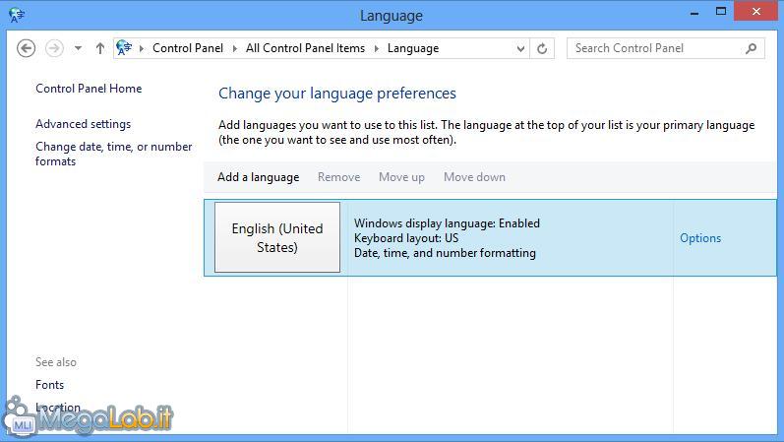Maximize the Language window

720,11
